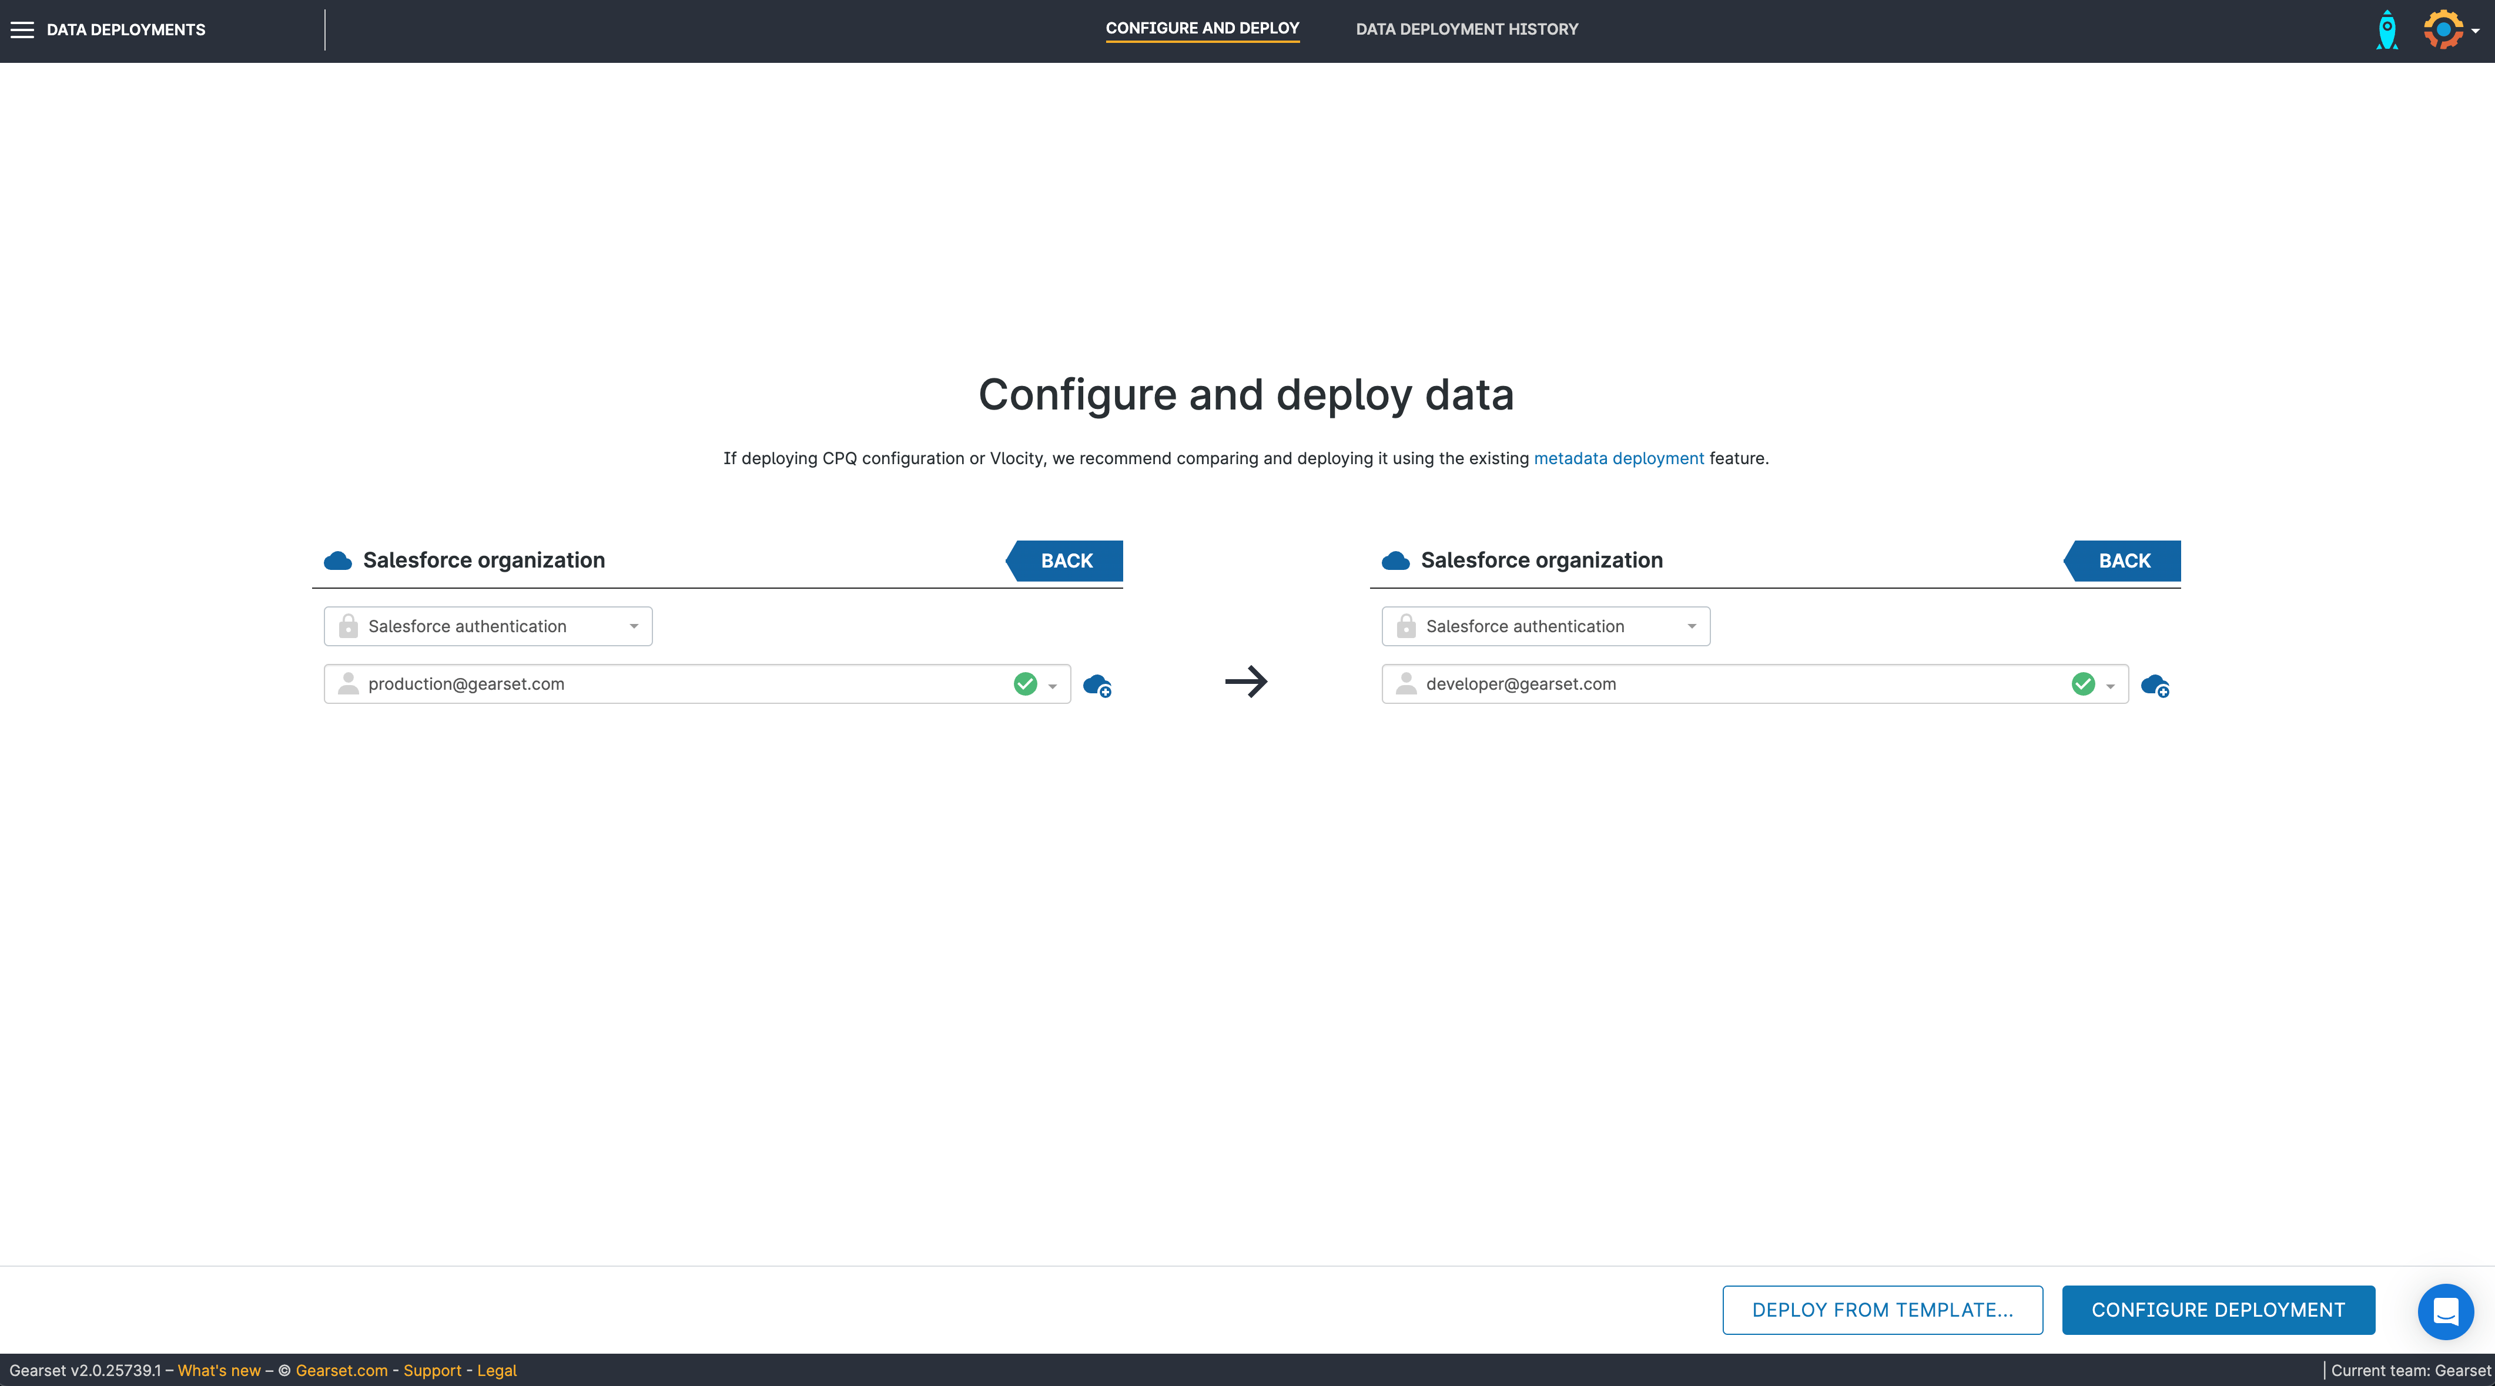Open source Salesforce authentication dropdown
Viewport: 2495px width, 1386px height.
click(x=488, y=626)
